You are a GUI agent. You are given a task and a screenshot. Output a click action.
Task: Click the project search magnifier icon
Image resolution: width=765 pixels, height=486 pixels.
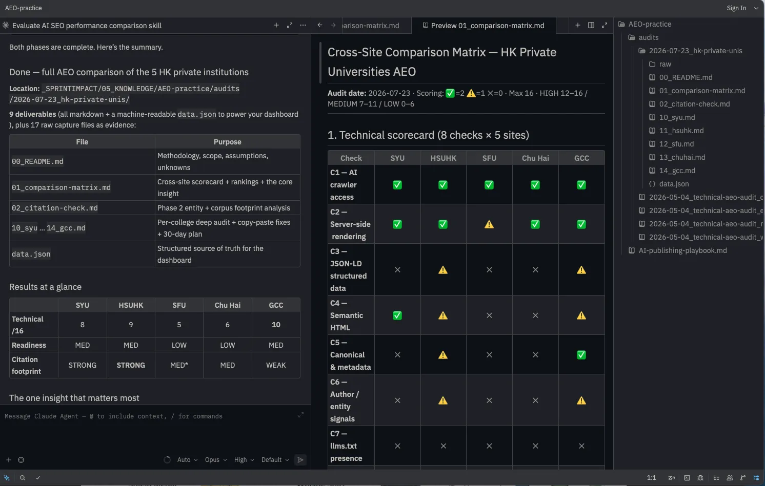(23, 478)
